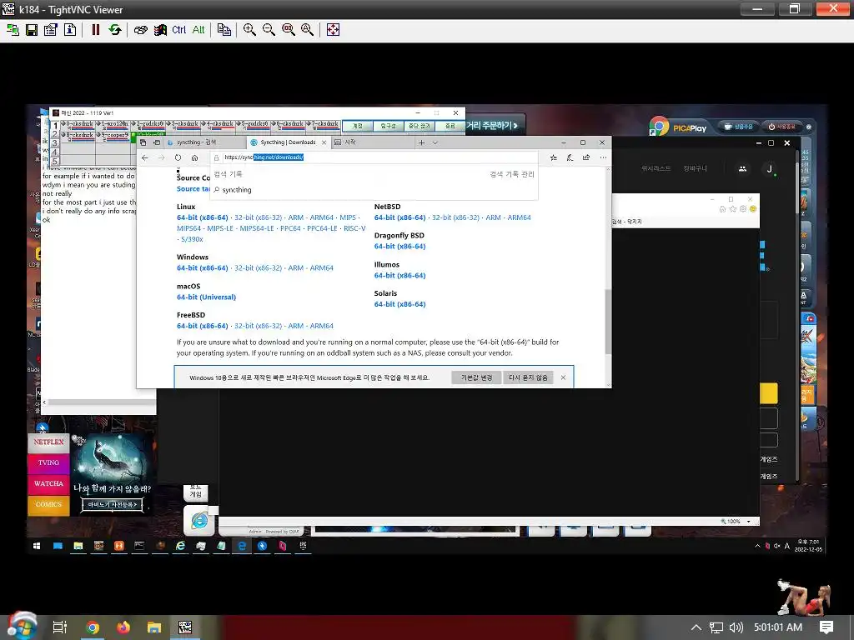The height and width of the screenshot is (640, 854).
Task: Zoom out the remote view
Action: coord(269,30)
